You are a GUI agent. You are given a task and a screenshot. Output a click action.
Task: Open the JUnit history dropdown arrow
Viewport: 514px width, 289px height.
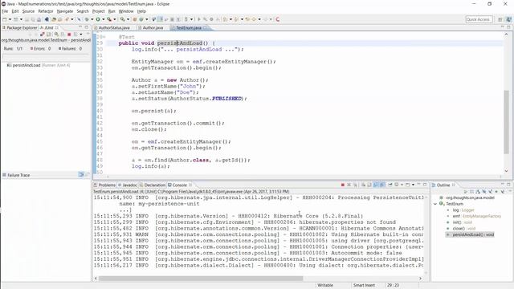81,34
